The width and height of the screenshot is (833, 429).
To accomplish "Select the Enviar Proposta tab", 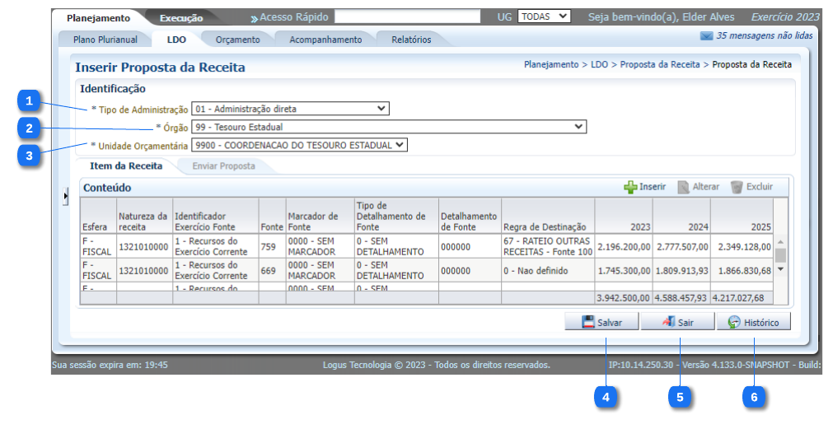I will click(223, 166).
